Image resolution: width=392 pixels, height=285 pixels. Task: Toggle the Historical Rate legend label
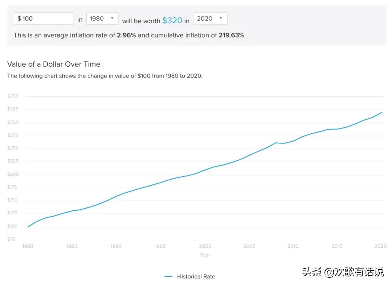(196, 276)
